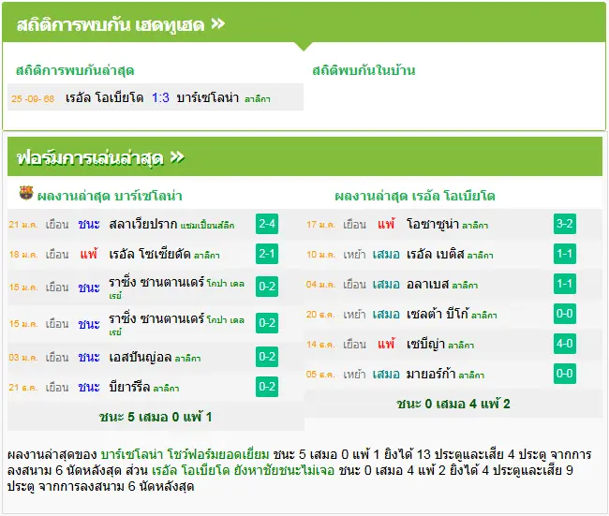
Task: Open the สถิติการพบกันล่าสุด tab
Action: tap(75, 70)
